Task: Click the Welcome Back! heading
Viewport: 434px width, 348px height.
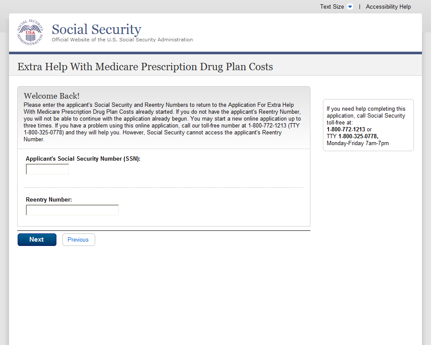Action: click(52, 96)
